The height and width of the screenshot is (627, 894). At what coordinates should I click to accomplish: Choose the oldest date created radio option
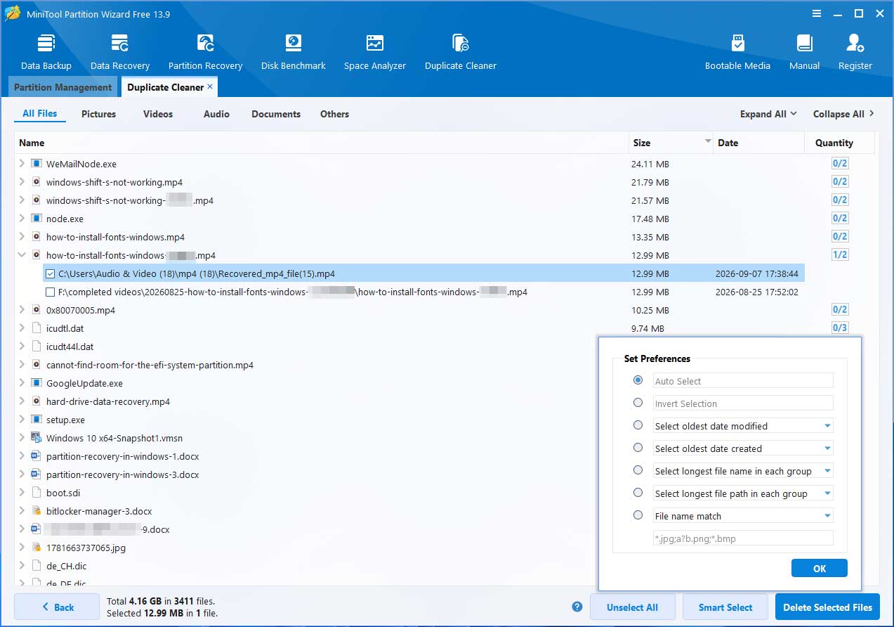(x=638, y=448)
